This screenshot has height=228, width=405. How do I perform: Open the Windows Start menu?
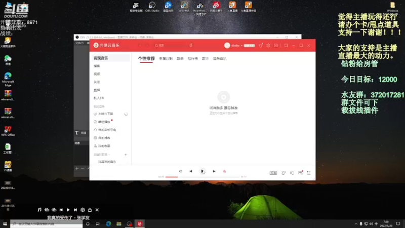click(x=5, y=224)
